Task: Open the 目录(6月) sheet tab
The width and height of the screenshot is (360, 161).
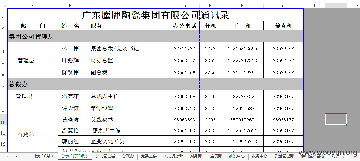Action: [42, 156]
